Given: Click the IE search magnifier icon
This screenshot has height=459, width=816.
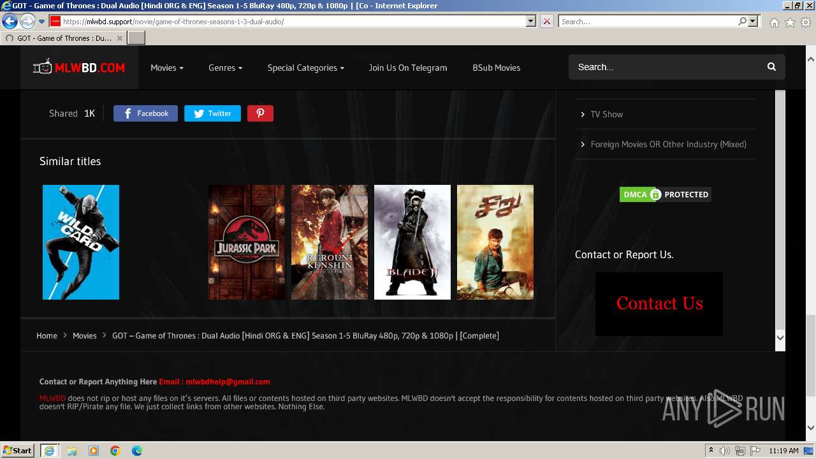Looking at the screenshot, I should pos(742,22).
